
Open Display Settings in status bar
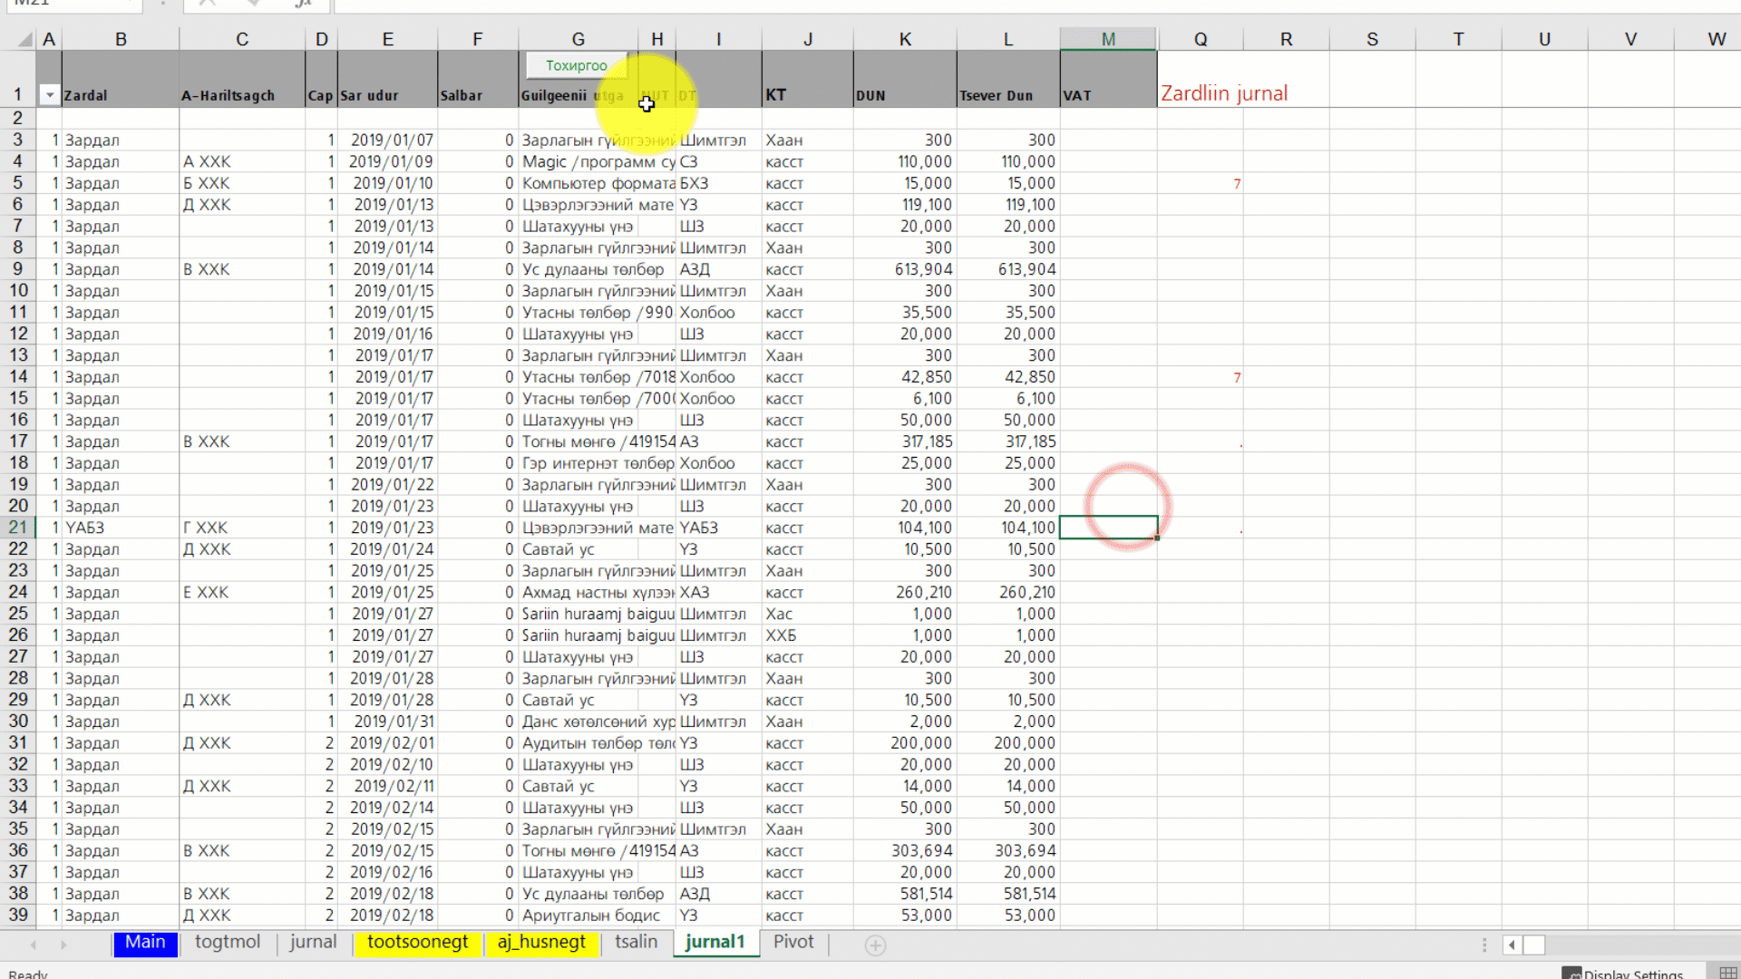tap(1623, 974)
